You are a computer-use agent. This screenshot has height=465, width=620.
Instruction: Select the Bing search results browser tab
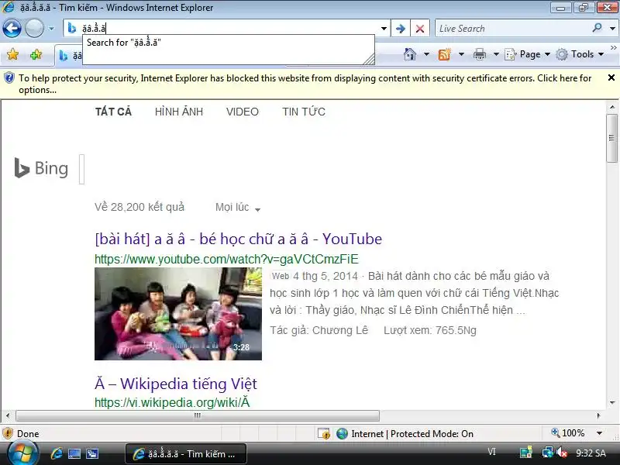pyautogui.click(x=69, y=56)
